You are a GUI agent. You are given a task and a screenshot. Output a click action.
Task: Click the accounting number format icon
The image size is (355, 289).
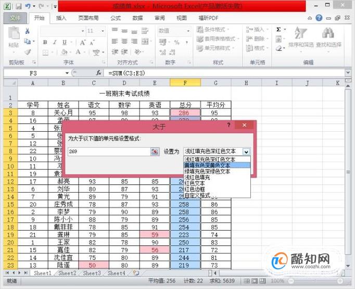coord(162,42)
